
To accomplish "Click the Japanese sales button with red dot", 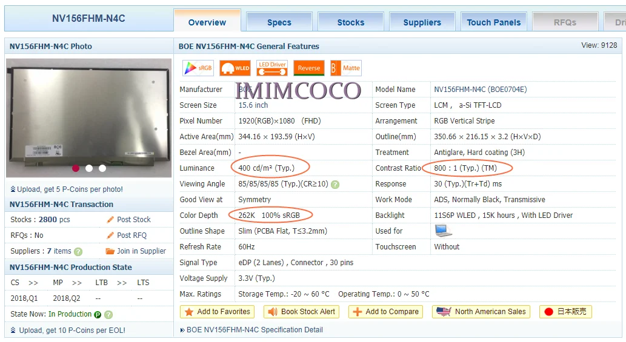I will (x=566, y=312).
